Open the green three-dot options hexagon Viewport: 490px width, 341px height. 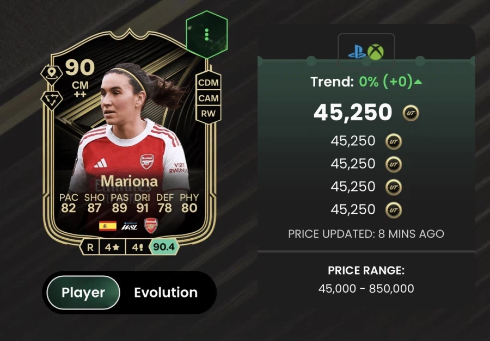(206, 35)
